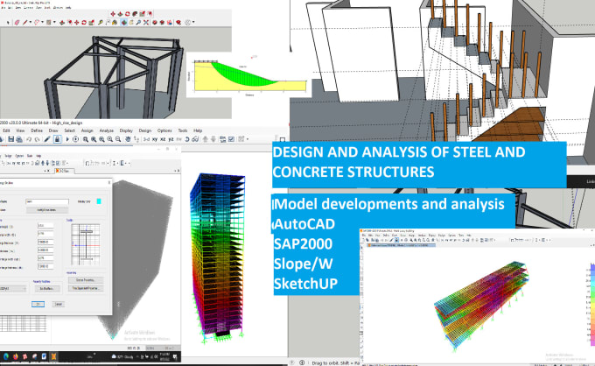The height and width of the screenshot is (366, 595).
Task: Click the notification icon in taskbar
Action: point(175,357)
